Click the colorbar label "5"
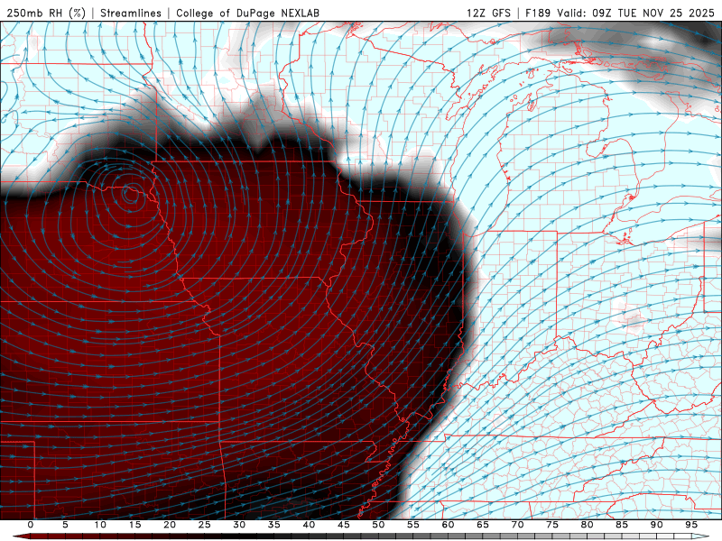 point(65,525)
